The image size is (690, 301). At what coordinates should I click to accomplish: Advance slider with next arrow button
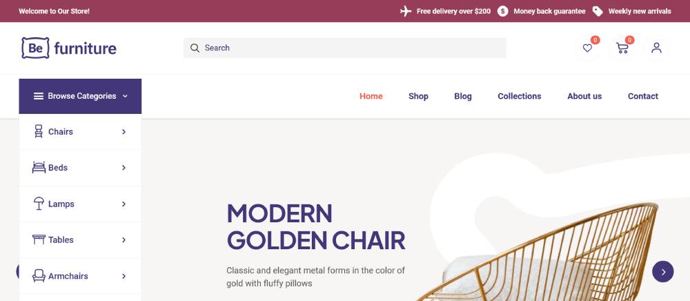(x=663, y=272)
